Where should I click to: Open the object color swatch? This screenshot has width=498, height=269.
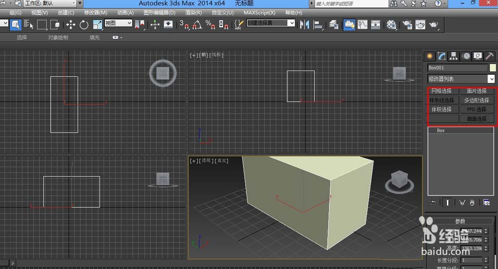point(493,68)
